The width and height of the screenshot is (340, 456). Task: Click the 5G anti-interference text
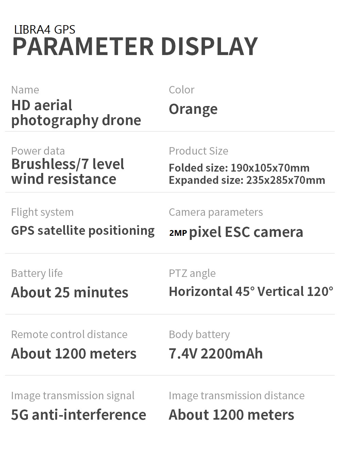tap(79, 415)
